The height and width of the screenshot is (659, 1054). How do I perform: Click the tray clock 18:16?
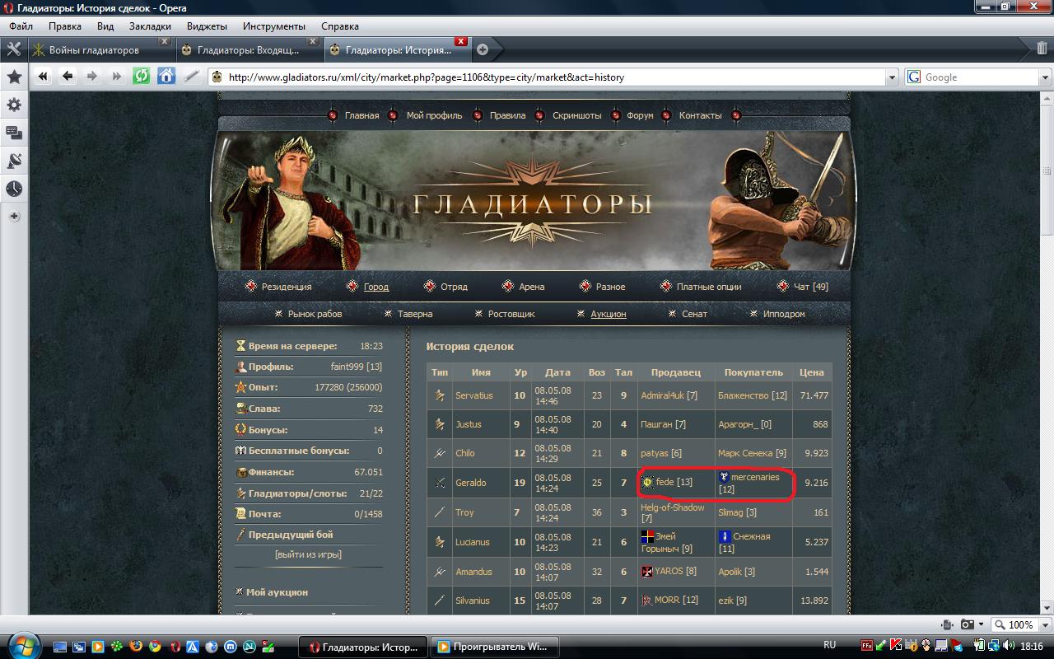[1031, 646]
